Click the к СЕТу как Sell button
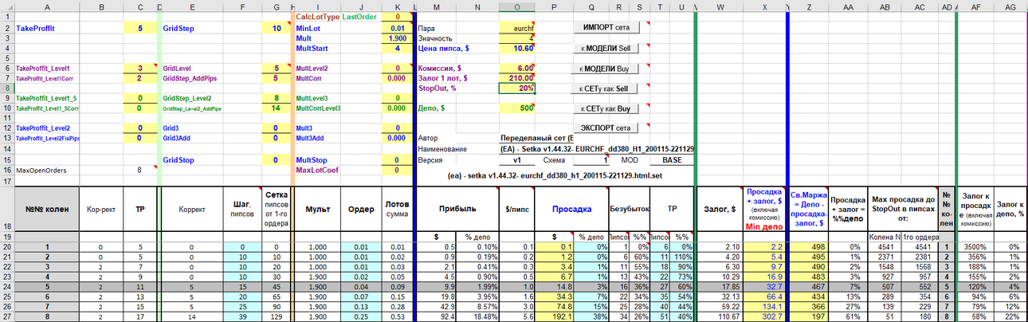Screen dimensions: 1028x322 click(x=606, y=88)
